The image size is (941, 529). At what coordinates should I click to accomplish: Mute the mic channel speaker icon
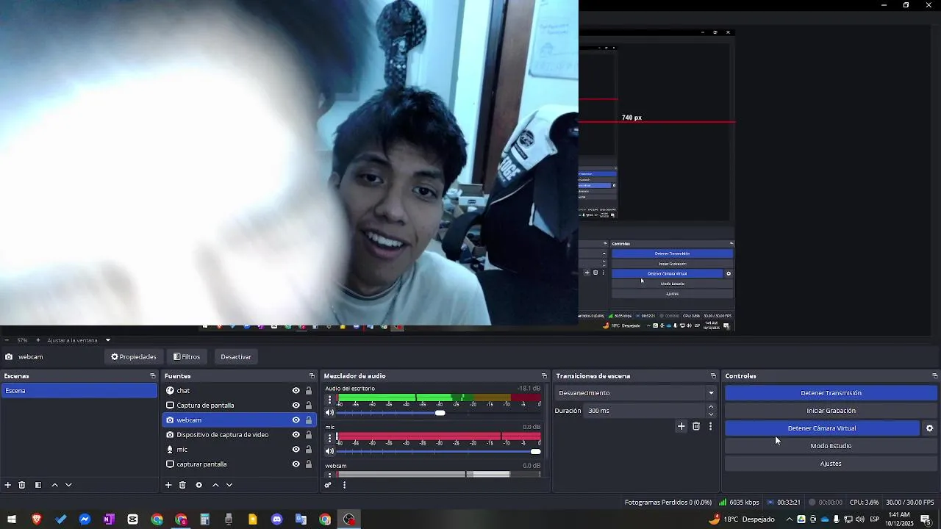(x=329, y=451)
